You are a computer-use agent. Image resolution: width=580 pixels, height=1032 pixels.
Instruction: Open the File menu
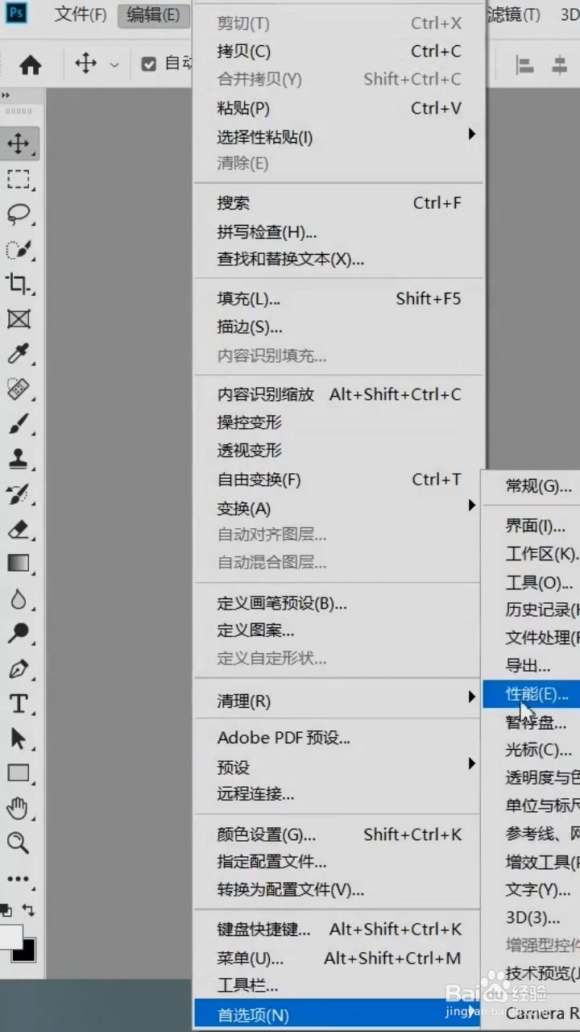click(x=81, y=15)
